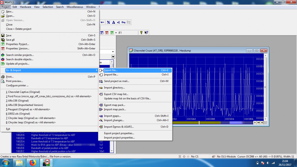This screenshot has height=167, width=297.
Task: Click the yellow question mark help icon
Action: pyautogui.click(x=141, y=33)
